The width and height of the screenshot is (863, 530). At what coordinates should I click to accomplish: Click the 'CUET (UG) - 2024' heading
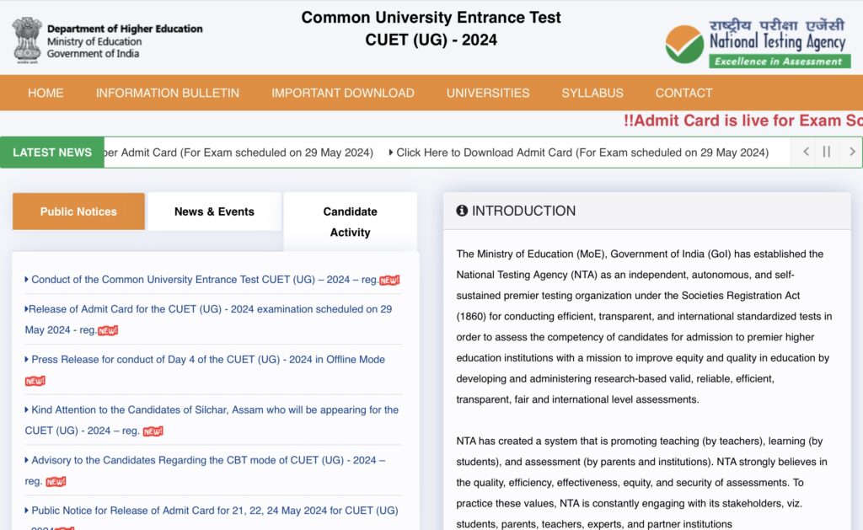tap(431, 40)
